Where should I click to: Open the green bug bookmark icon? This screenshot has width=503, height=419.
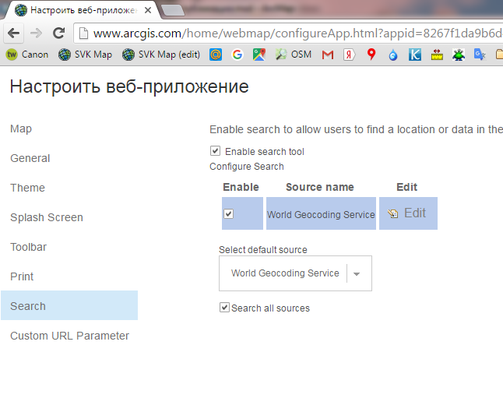[x=459, y=55]
